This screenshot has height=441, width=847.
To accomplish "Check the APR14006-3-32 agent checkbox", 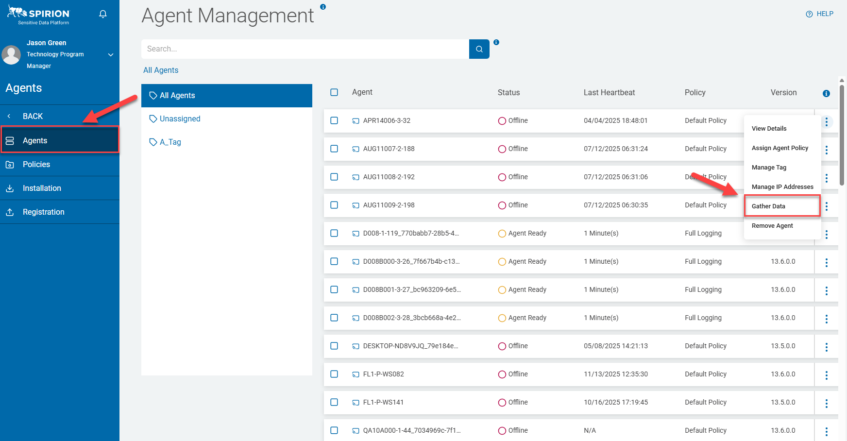I will 334,120.
